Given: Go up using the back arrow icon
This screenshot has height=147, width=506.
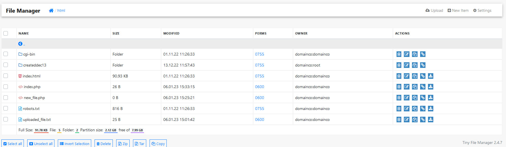Looking at the screenshot, I should click(20, 44).
